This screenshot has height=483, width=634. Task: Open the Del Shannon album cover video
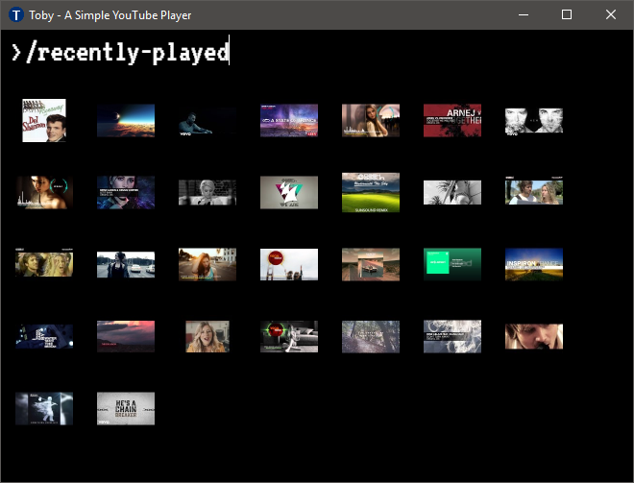(x=44, y=120)
